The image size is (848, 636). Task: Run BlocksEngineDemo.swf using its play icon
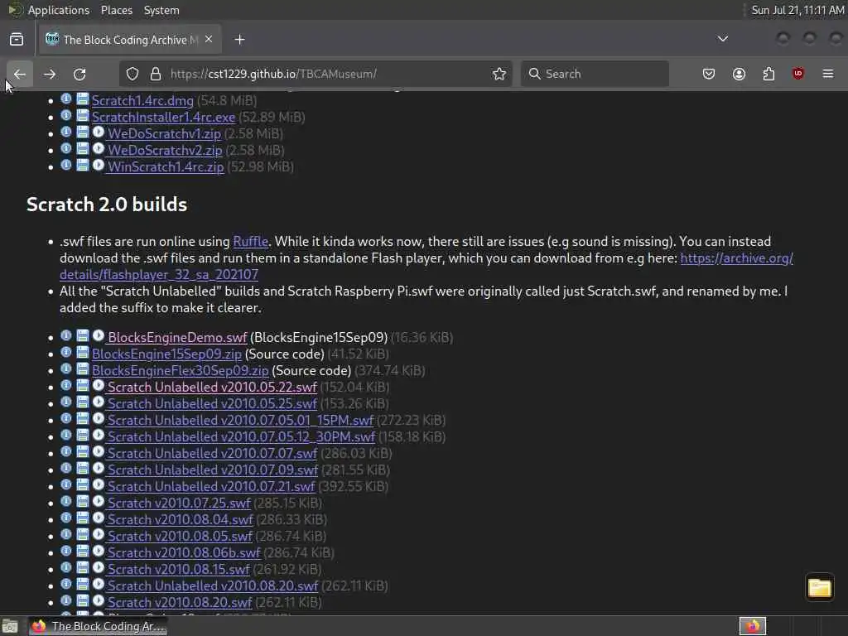[98, 336]
